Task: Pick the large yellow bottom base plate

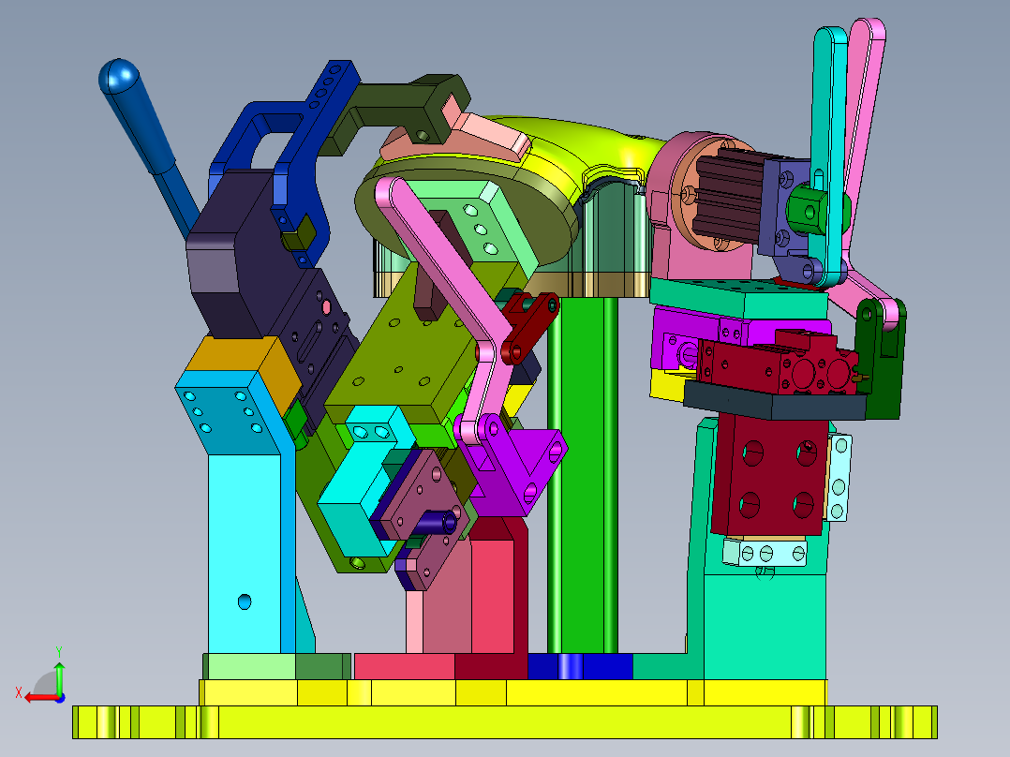Action: tap(504, 722)
